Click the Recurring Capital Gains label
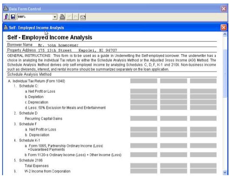The image size is (231, 176). coord(43,119)
